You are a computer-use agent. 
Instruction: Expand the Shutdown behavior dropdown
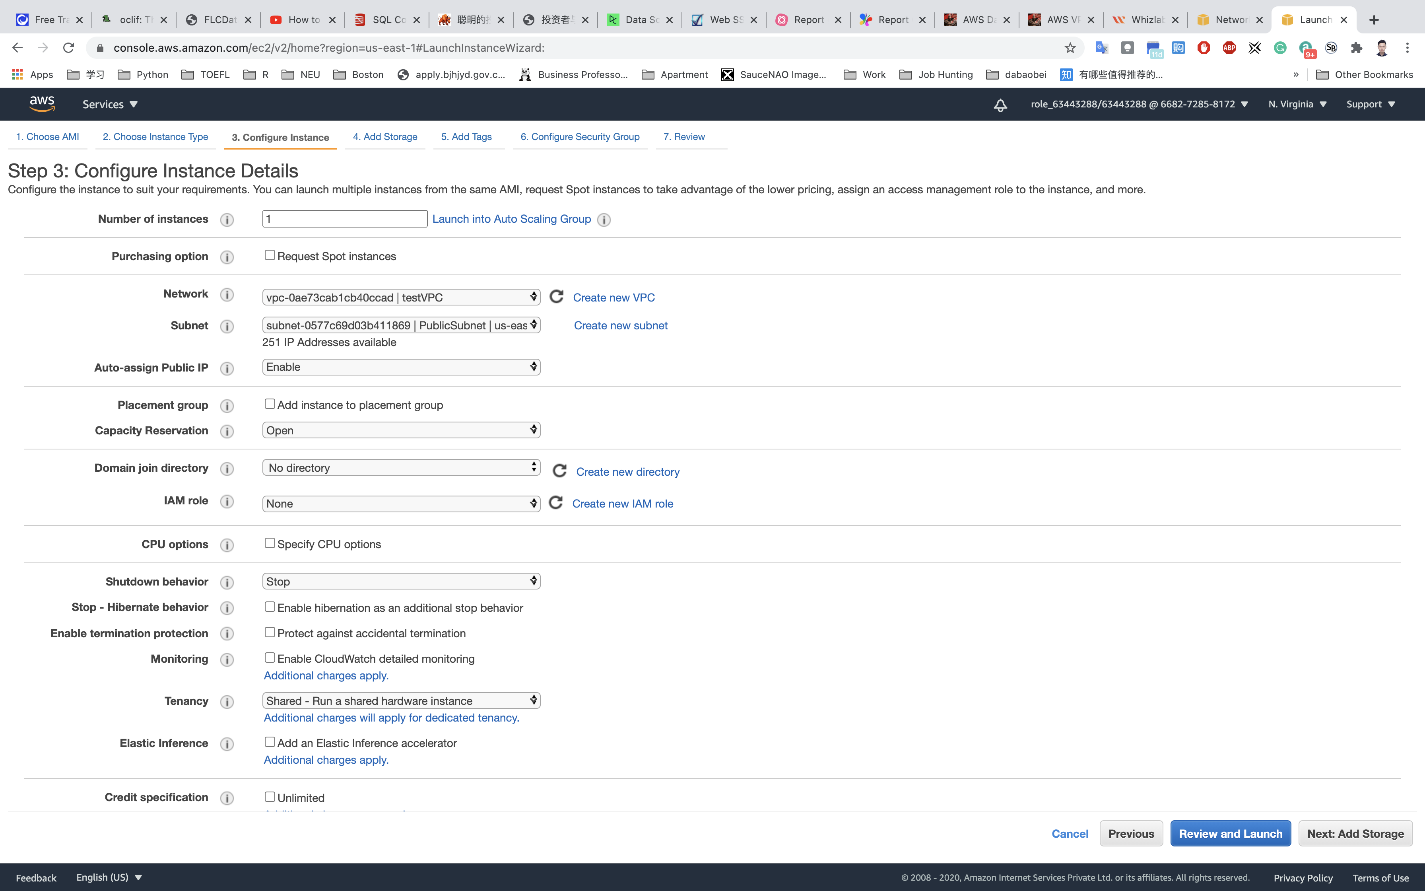click(x=401, y=582)
